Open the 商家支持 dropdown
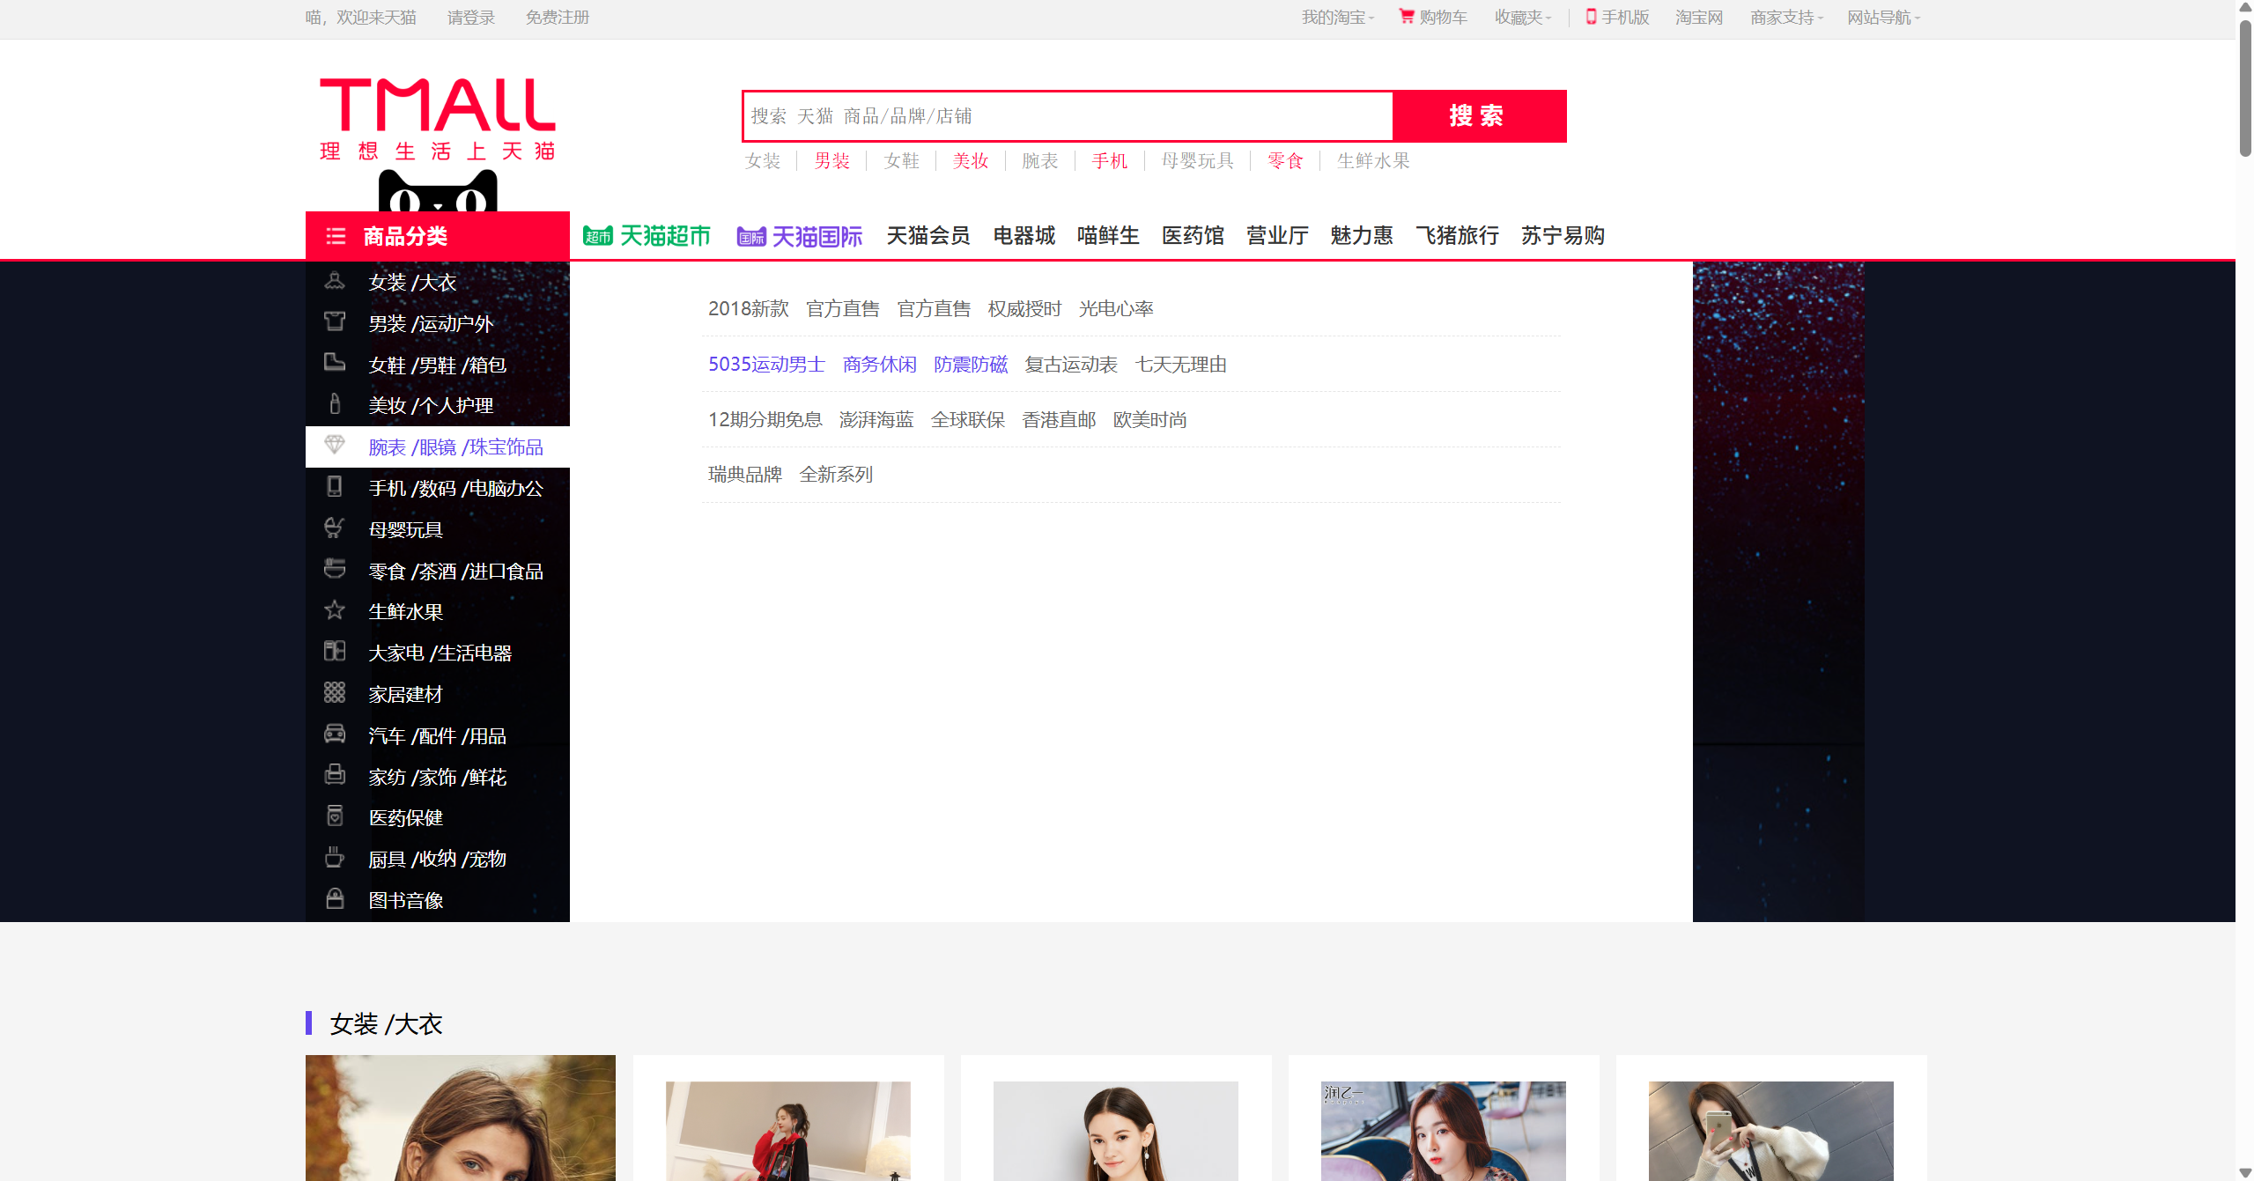Viewport: 2254px width, 1181px height. pyautogui.click(x=1786, y=18)
